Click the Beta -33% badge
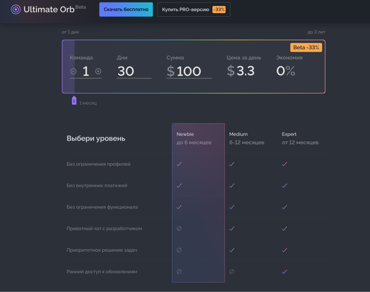Screen dimensions: 370x292 point(306,48)
